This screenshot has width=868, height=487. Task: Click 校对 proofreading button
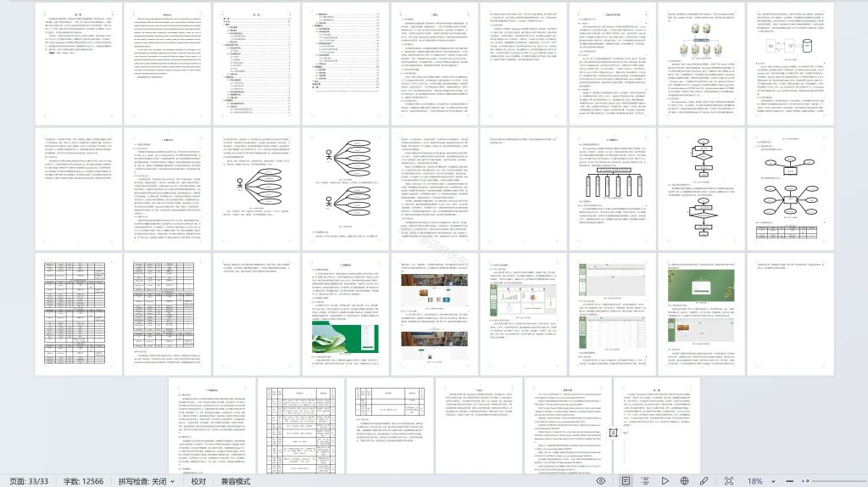[x=198, y=481]
